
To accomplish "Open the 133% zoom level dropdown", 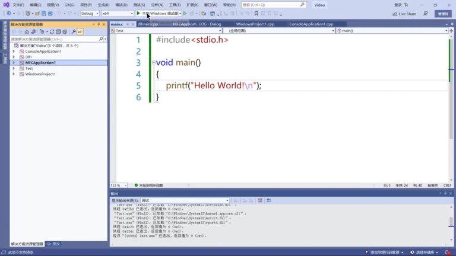I will [x=119, y=185].
